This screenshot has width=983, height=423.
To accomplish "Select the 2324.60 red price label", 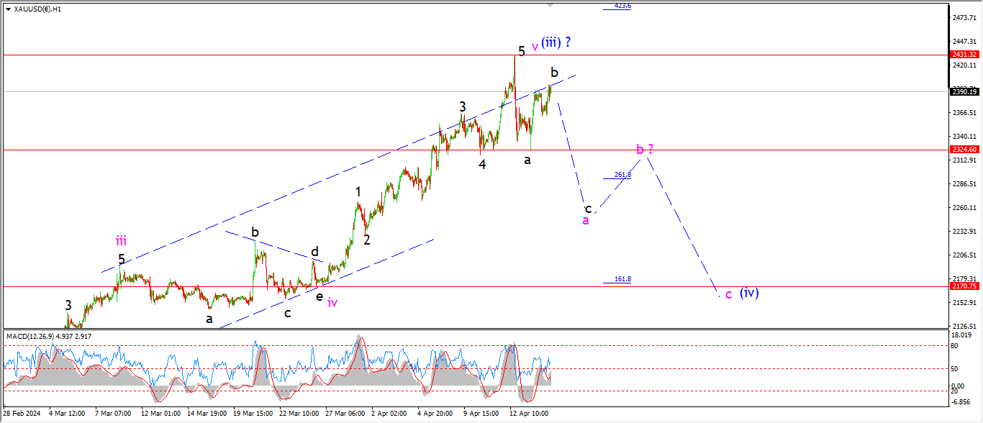I will pyautogui.click(x=964, y=150).
